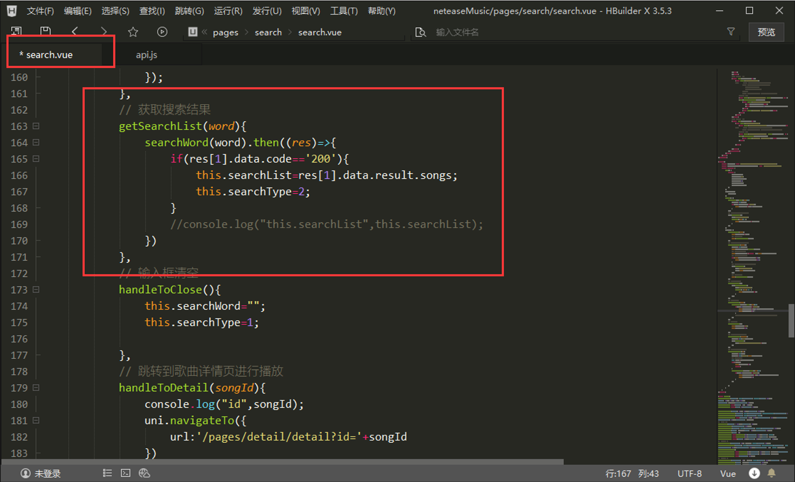Open the 运行(R) menu
This screenshot has height=482, width=795.
click(x=228, y=11)
